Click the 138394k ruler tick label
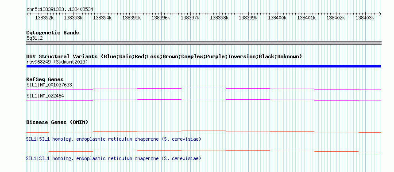394x172 pixels. coord(102,18)
